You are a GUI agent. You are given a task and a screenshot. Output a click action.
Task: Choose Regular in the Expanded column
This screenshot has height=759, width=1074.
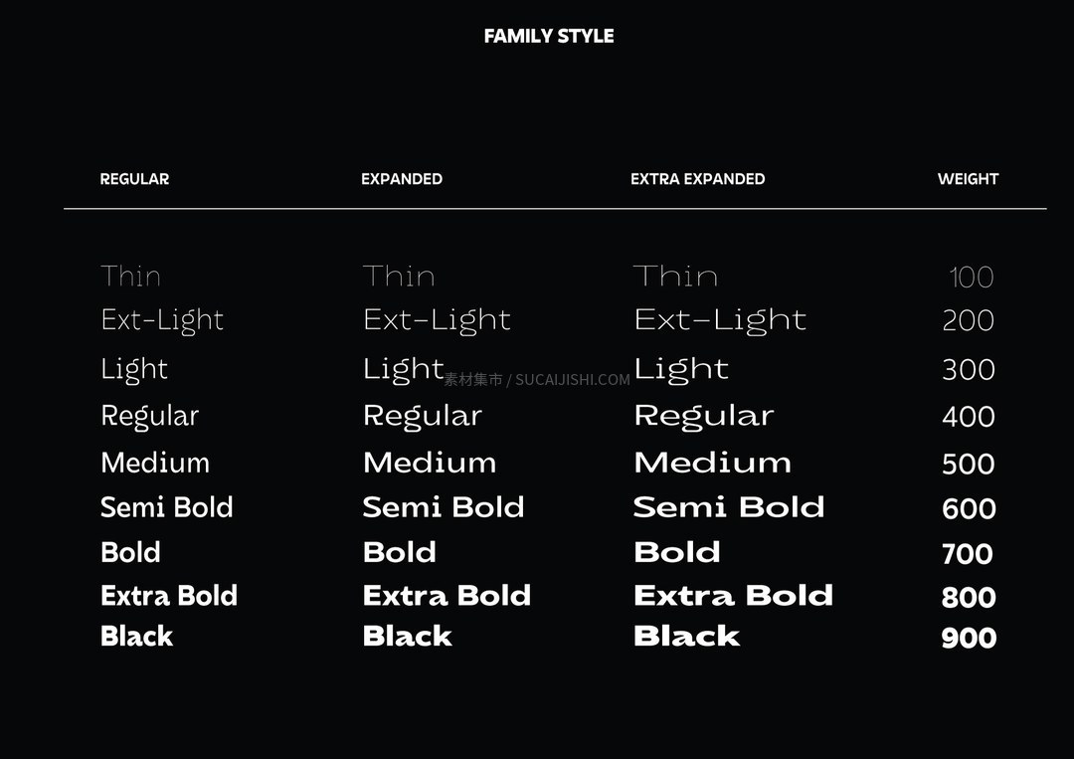pyautogui.click(x=423, y=417)
